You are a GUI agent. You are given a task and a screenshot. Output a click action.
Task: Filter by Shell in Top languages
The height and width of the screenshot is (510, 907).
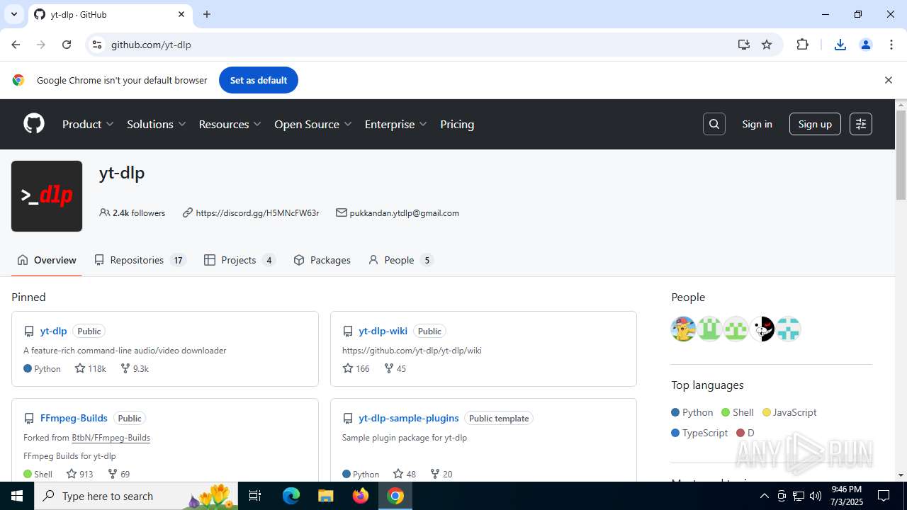[x=738, y=412]
